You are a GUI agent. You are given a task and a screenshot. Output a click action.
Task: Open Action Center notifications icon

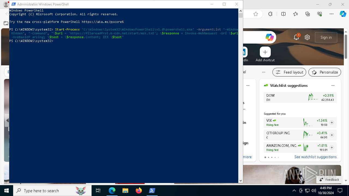click(x=340, y=191)
